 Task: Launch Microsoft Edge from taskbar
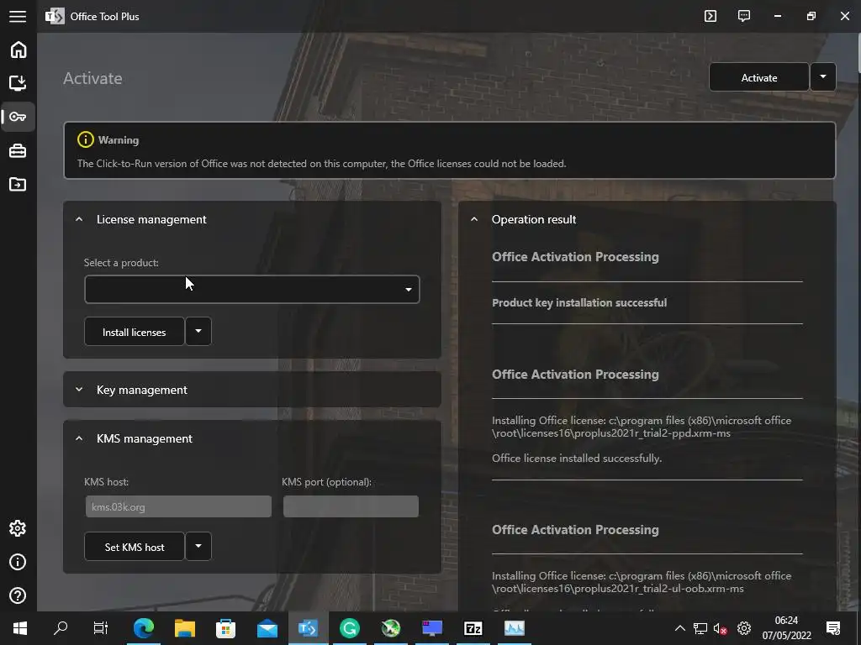pos(144,628)
